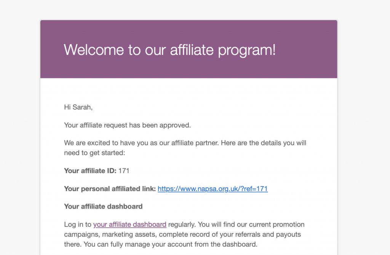Open the napsa.org.uk referral link

pyautogui.click(x=213, y=189)
